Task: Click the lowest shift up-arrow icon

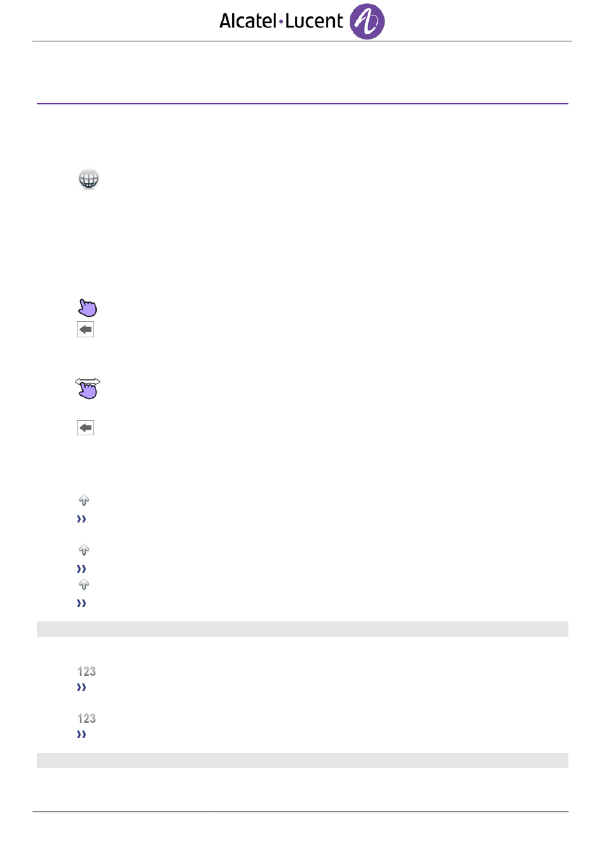Action: 84,585
